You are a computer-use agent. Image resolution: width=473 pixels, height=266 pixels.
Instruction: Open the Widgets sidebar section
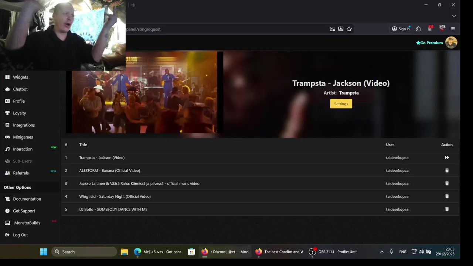click(x=21, y=77)
